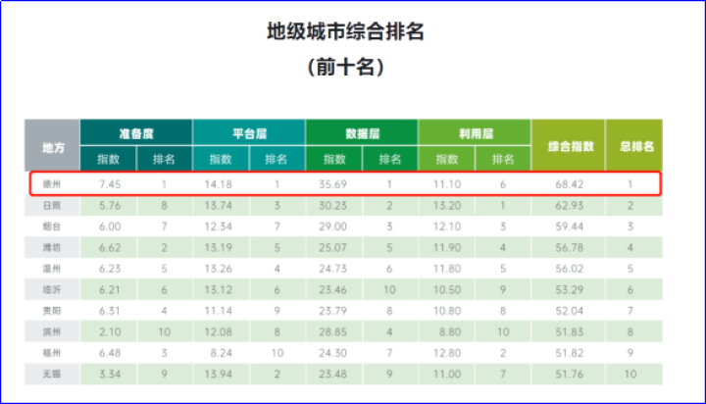Select the 滨州 city name cell
Image resolution: width=706 pixels, height=404 pixels.
52,332
